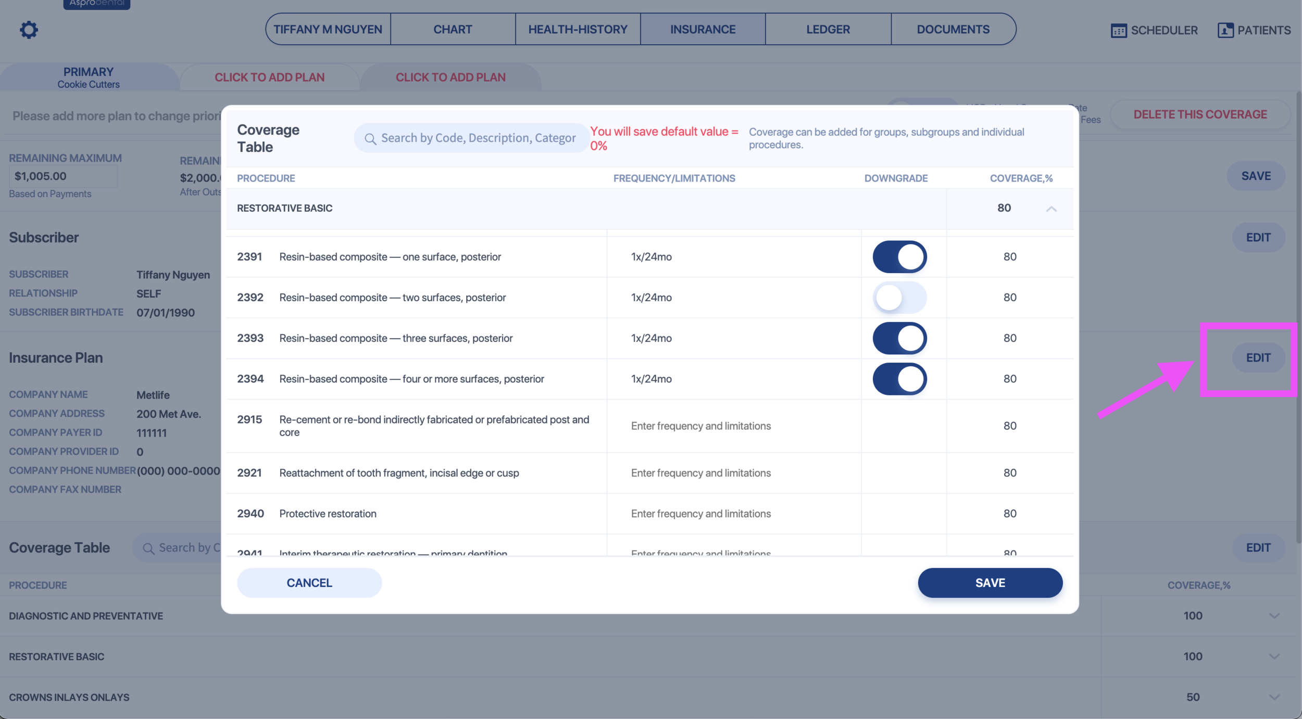Disable downgrade for procedure 2391
This screenshot has height=719, width=1302.
[899, 257]
